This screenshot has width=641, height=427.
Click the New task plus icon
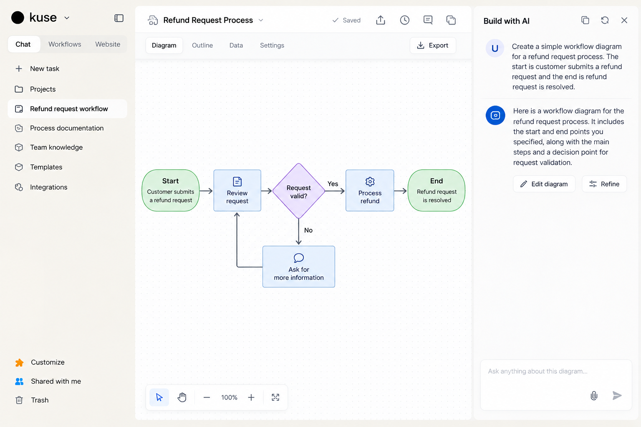(x=19, y=68)
